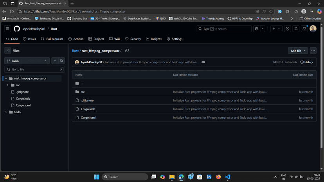
Task: Open the 'Other favorites' folder
Action: (310, 19)
